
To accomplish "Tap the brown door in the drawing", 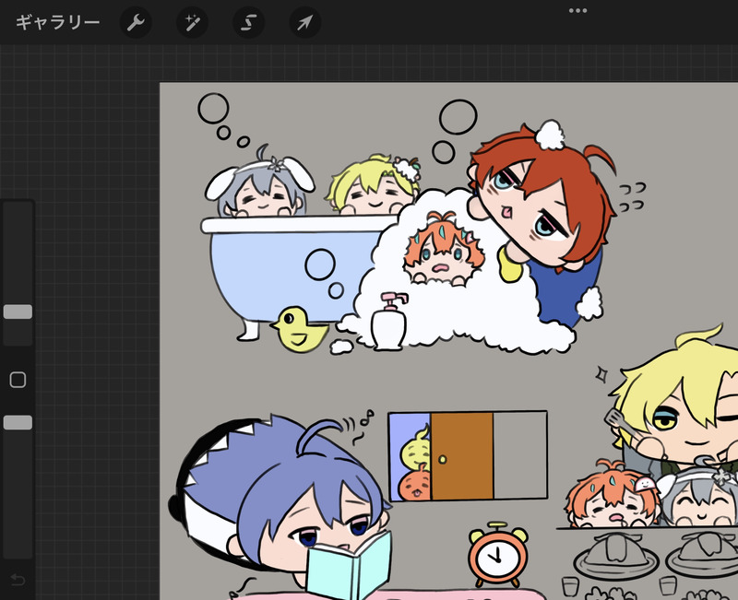I will (462, 456).
